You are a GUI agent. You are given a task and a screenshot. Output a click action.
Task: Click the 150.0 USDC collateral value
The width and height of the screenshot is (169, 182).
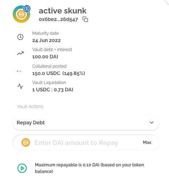point(46,73)
